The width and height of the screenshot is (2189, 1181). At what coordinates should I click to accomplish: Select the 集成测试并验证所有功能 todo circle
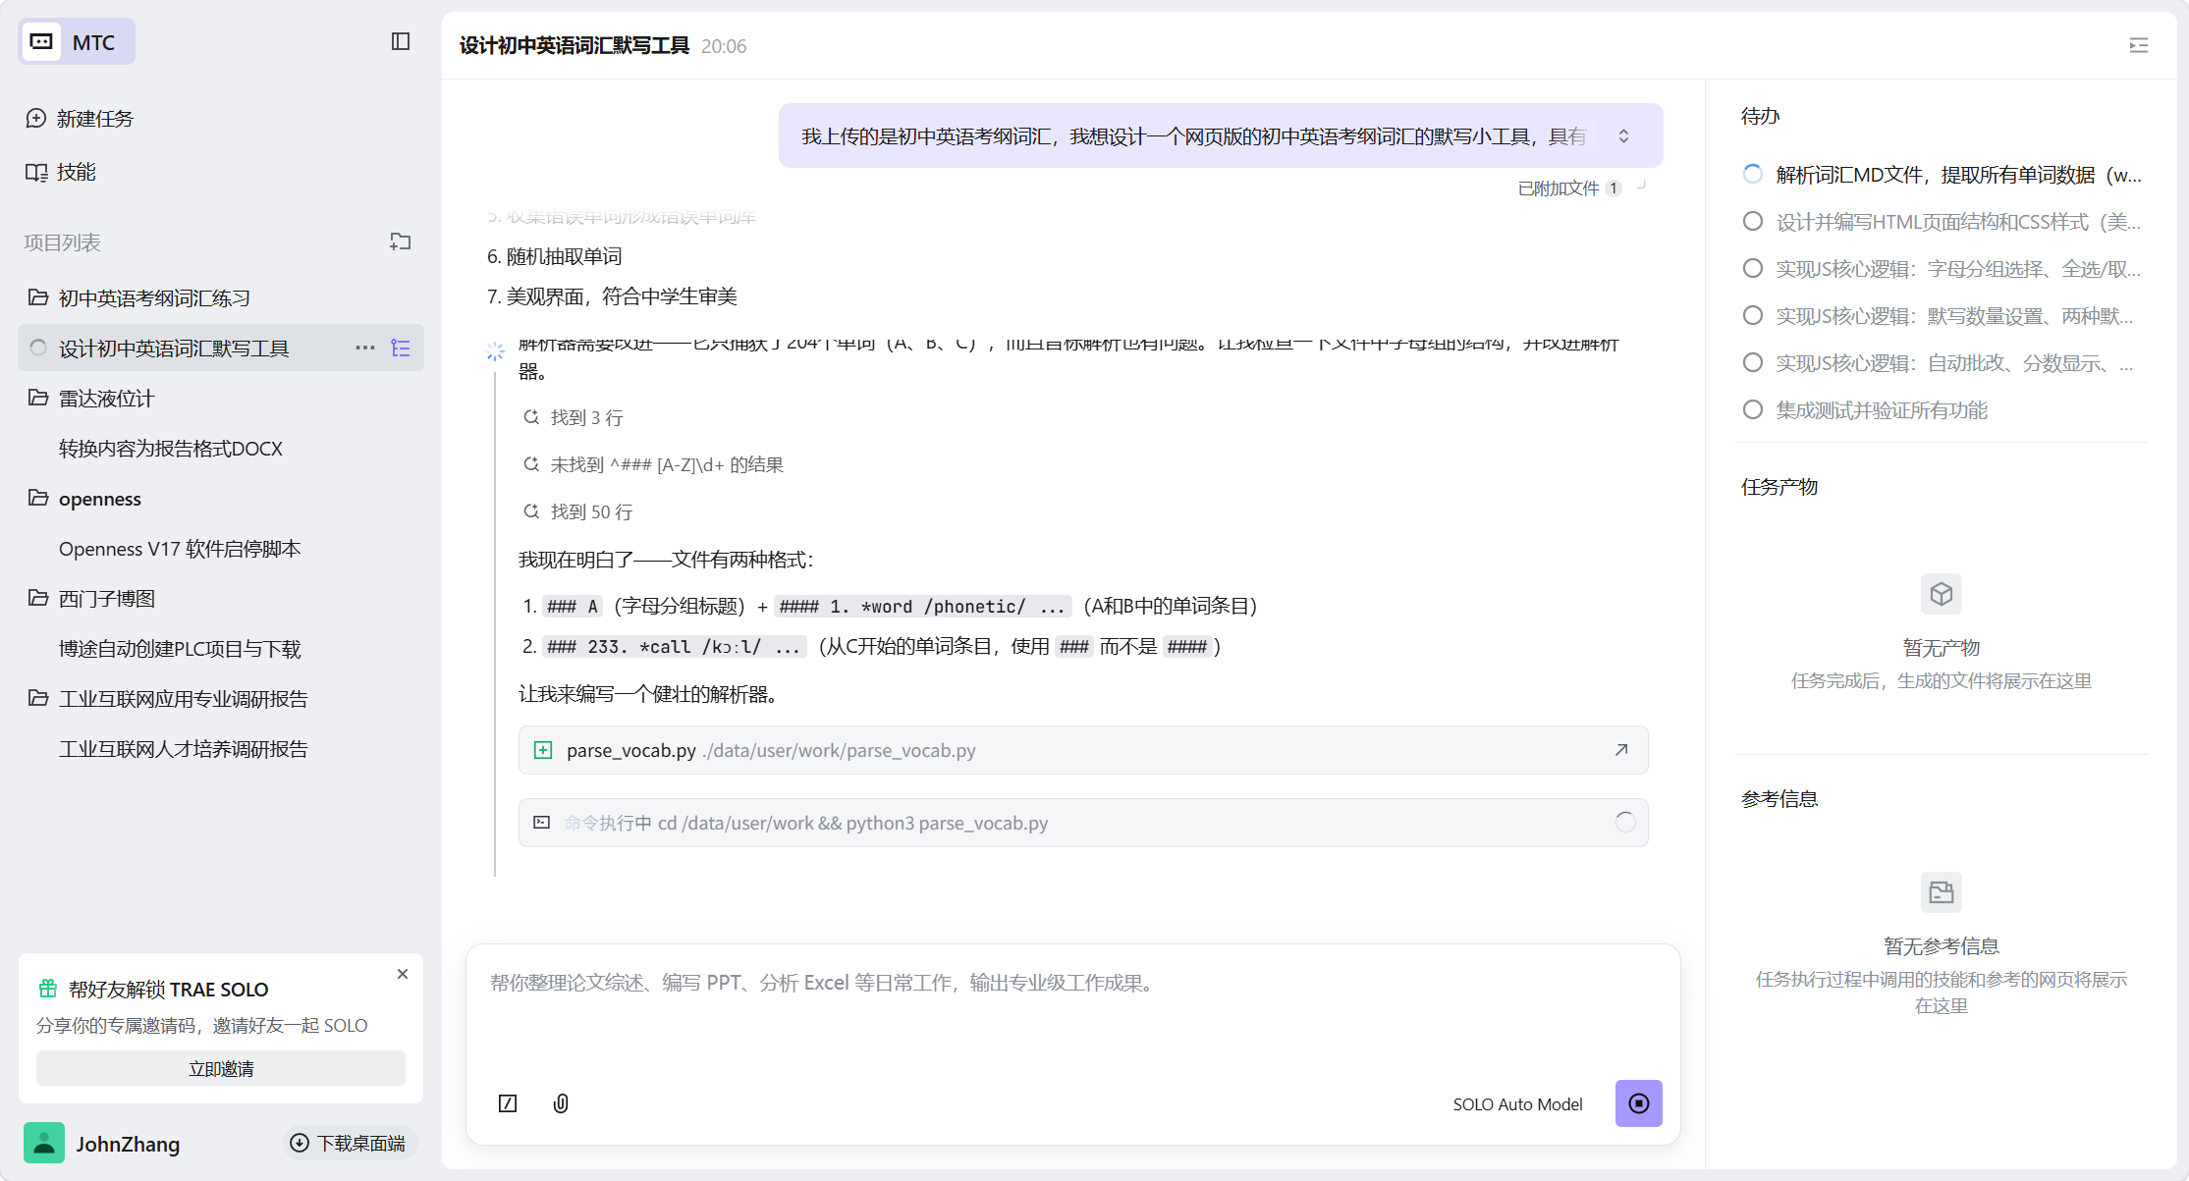(1752, 410)
